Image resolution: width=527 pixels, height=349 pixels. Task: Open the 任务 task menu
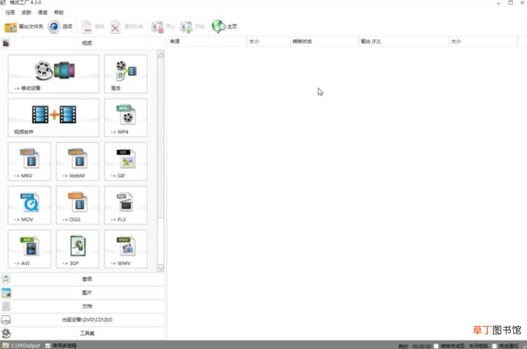click(x=10, y=13)
